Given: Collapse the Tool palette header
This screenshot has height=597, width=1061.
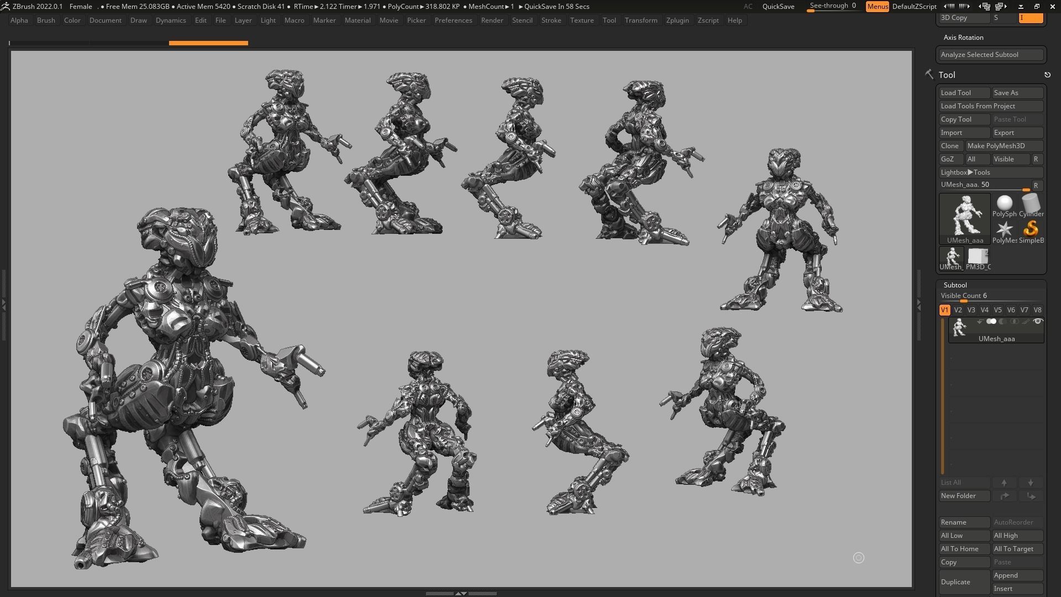Looking at the screenshot, I should point(947,75).
